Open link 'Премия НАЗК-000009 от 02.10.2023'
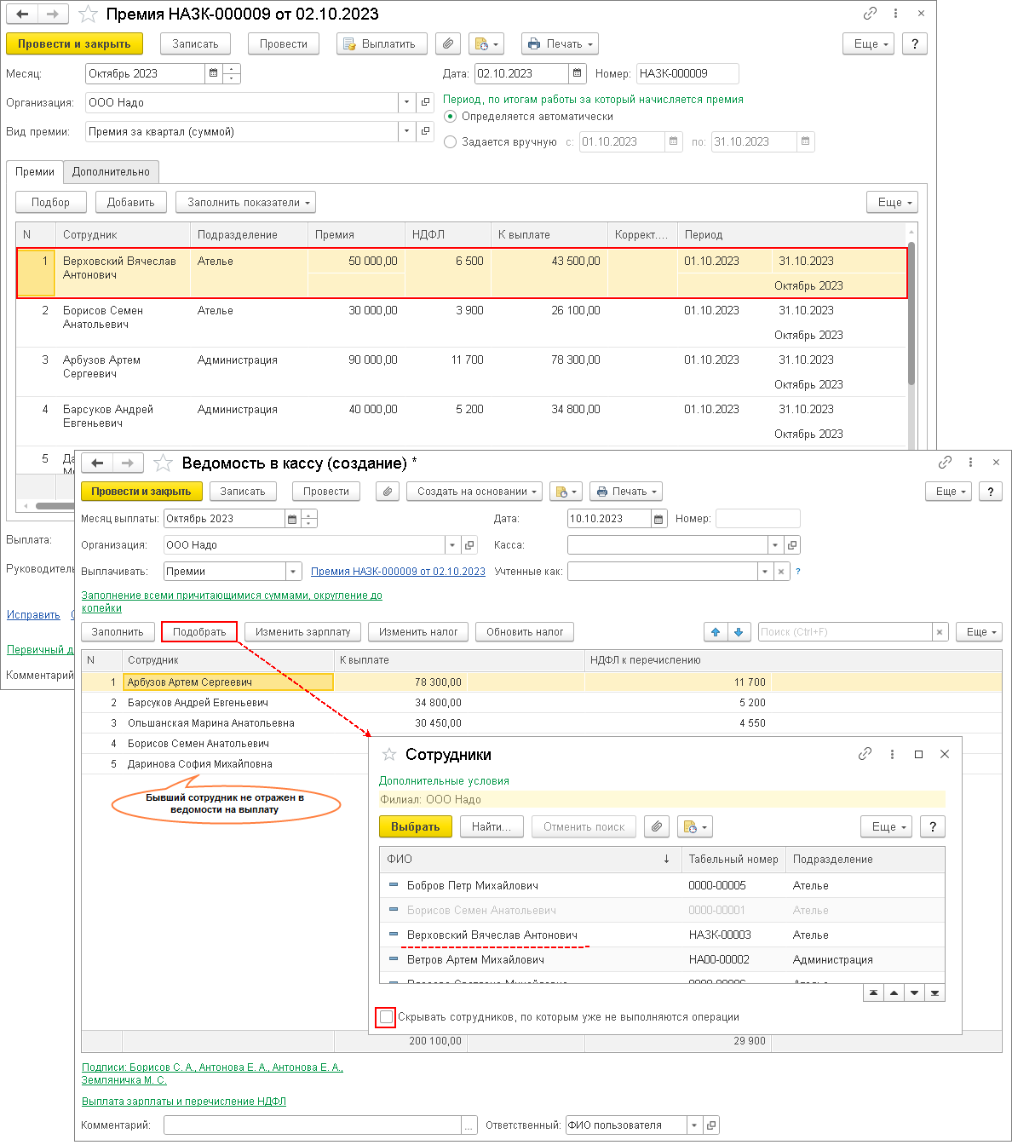1012x1145 pixels. pos(398,572)
